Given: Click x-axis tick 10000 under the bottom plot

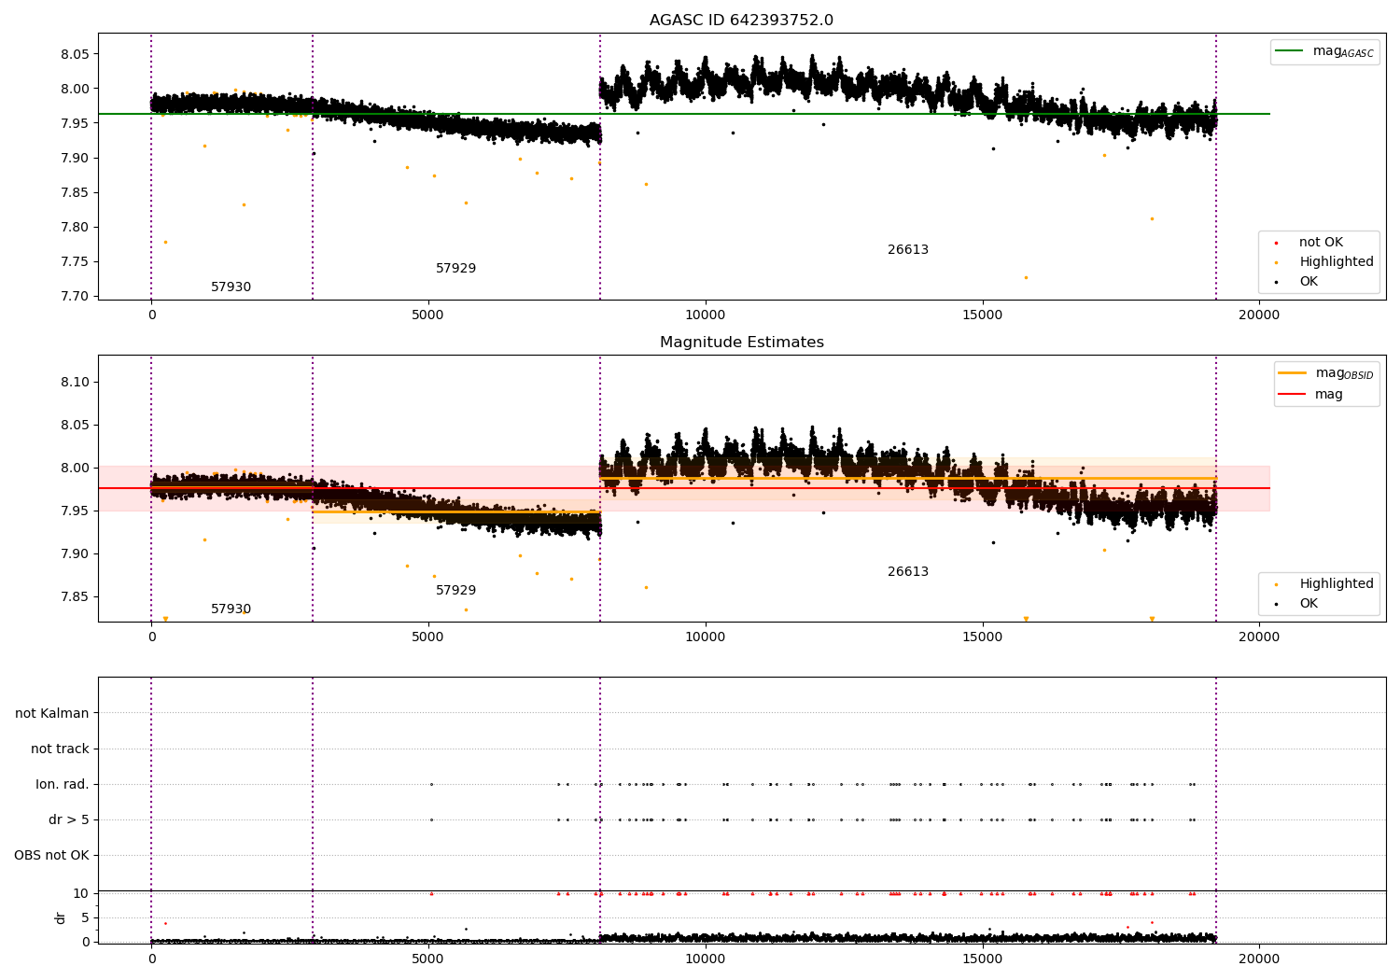Looking at the screenshot, I should point(705,959).
